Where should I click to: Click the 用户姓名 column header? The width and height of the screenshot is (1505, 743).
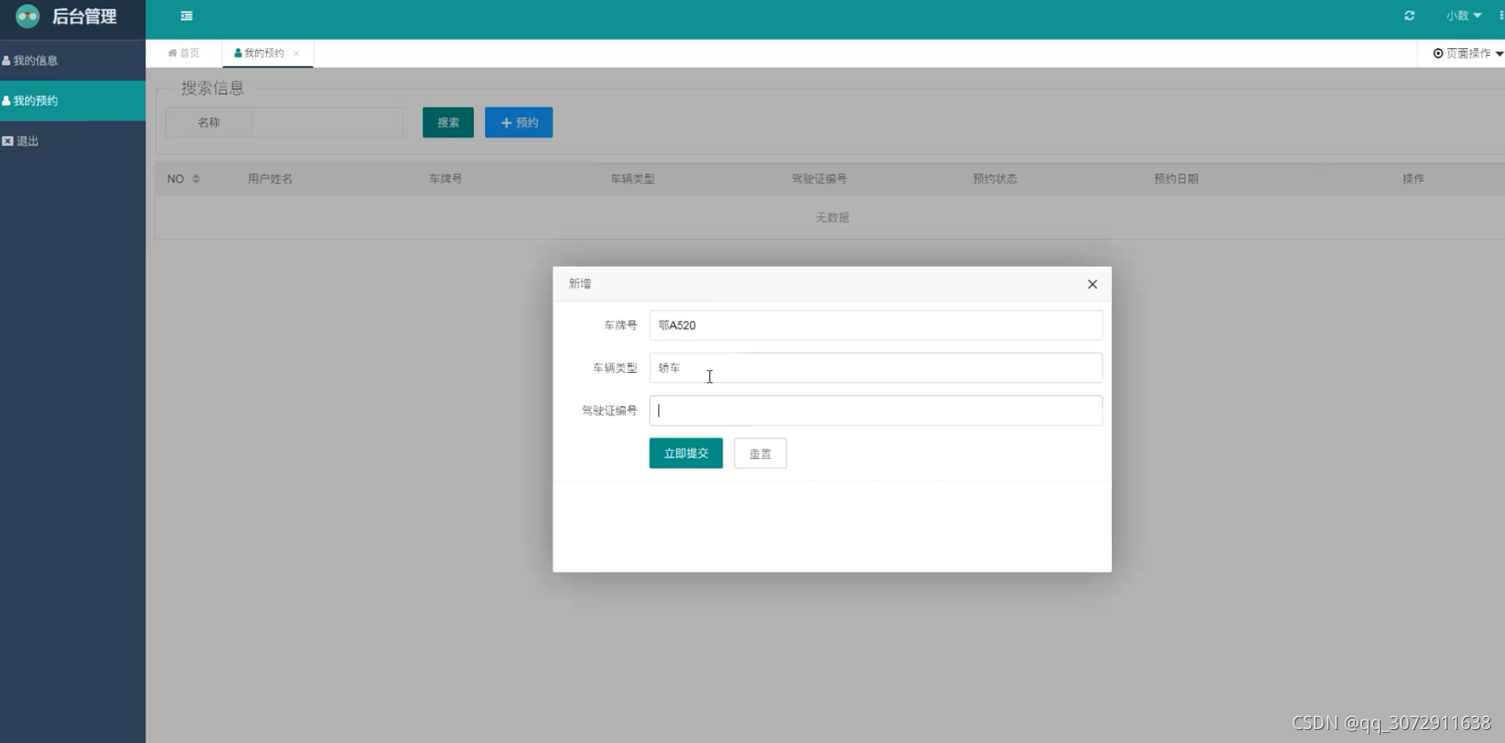[270, 179]
